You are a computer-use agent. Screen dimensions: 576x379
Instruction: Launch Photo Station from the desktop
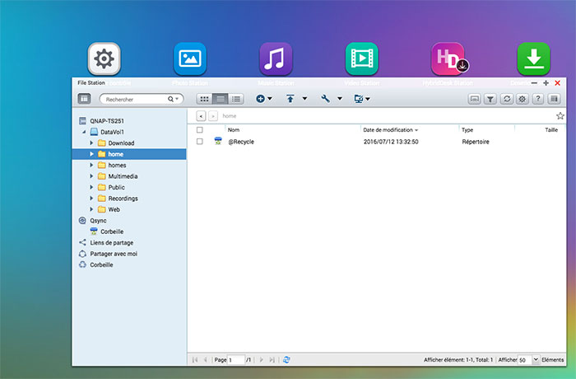(x=190, y=58)
